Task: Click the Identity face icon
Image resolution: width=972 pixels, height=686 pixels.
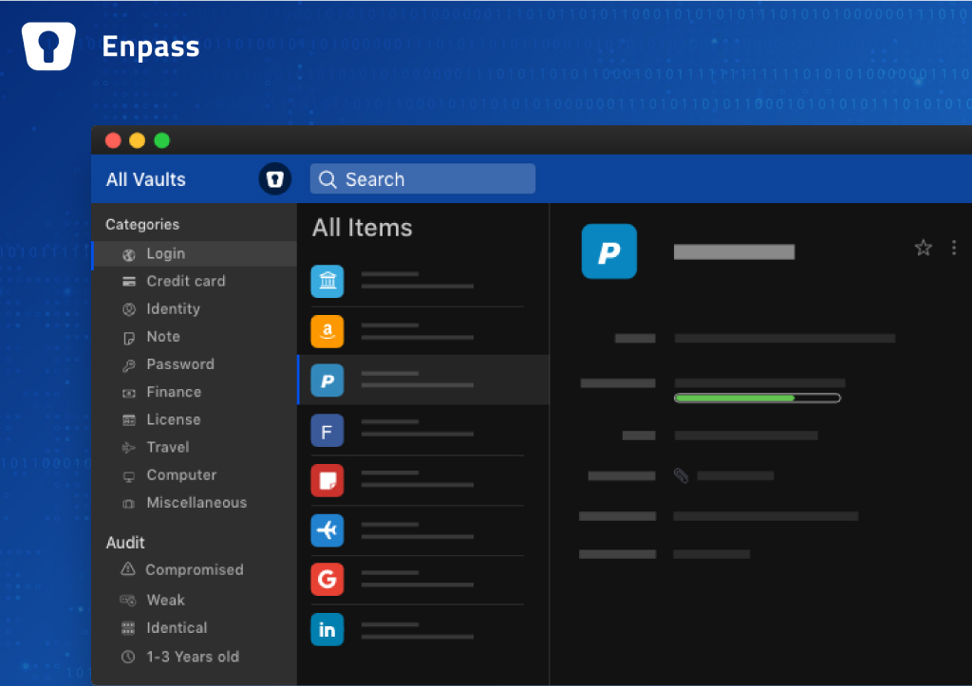Action: pyautogui.click(x=129, y=309)
